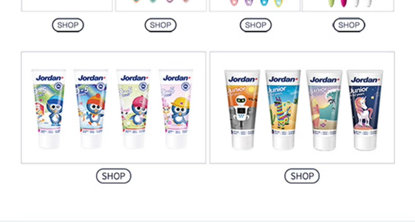The width and height of the screenshot is (415, 222).
Task: Click SHOP under the pink, purple, blue, yellow brushes
Action: click(x=255, y=25)
